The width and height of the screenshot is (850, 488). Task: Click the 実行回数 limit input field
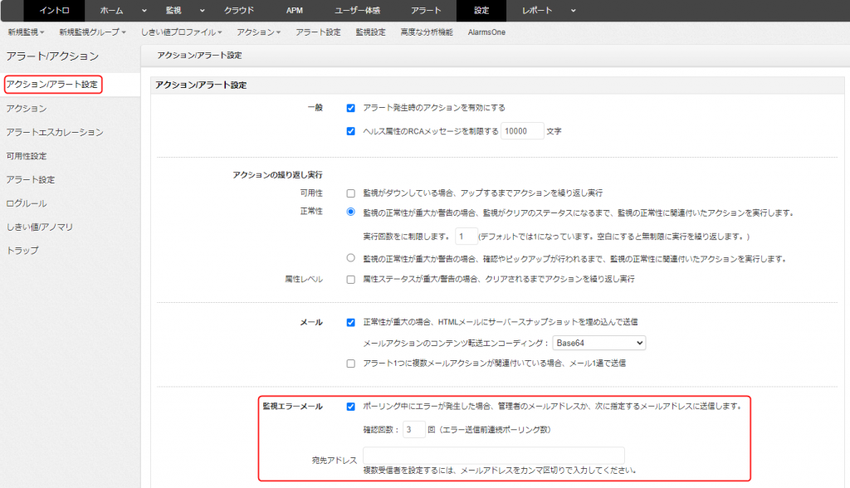point(467,237)
